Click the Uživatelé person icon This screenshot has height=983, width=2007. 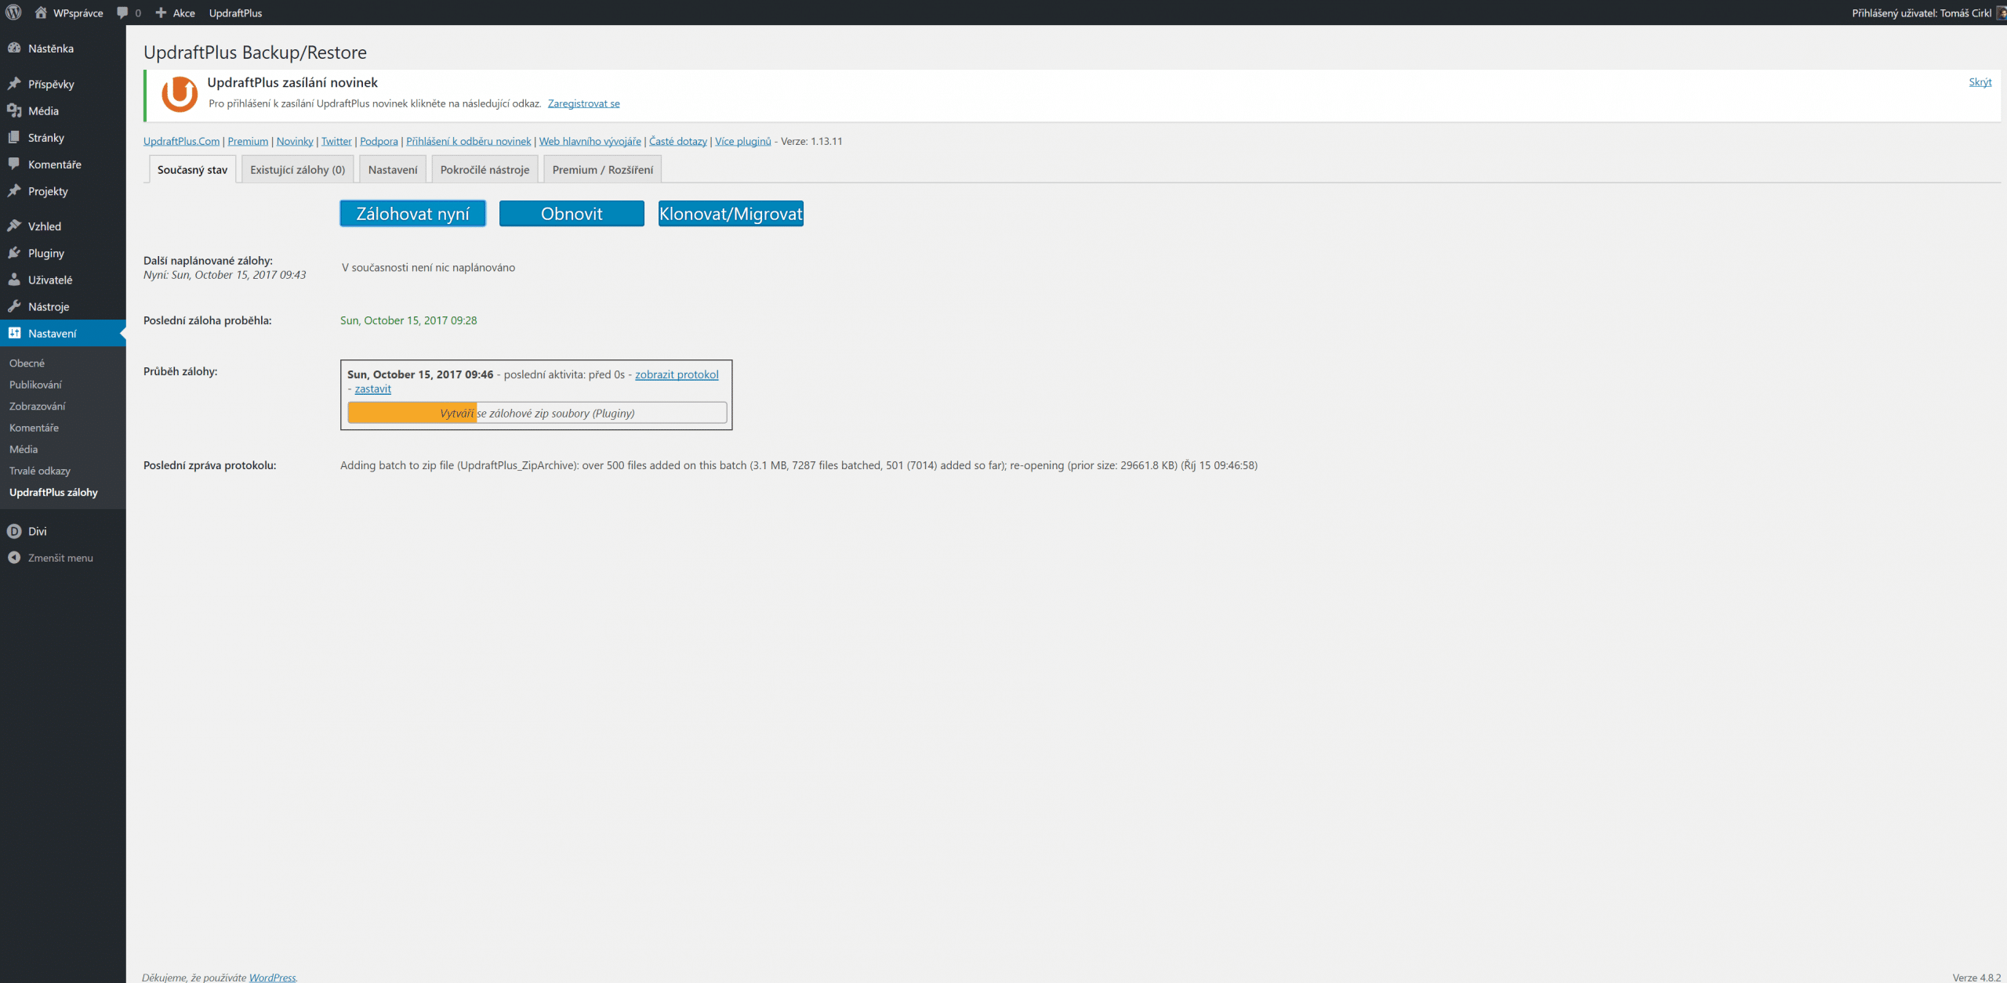pos(14,280)
